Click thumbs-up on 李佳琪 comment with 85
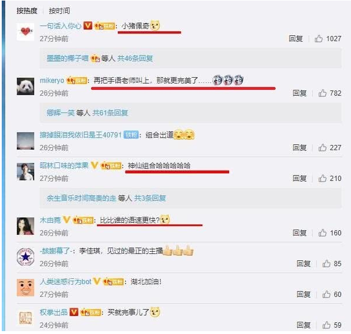351x334 pixels. pos(327,263)
